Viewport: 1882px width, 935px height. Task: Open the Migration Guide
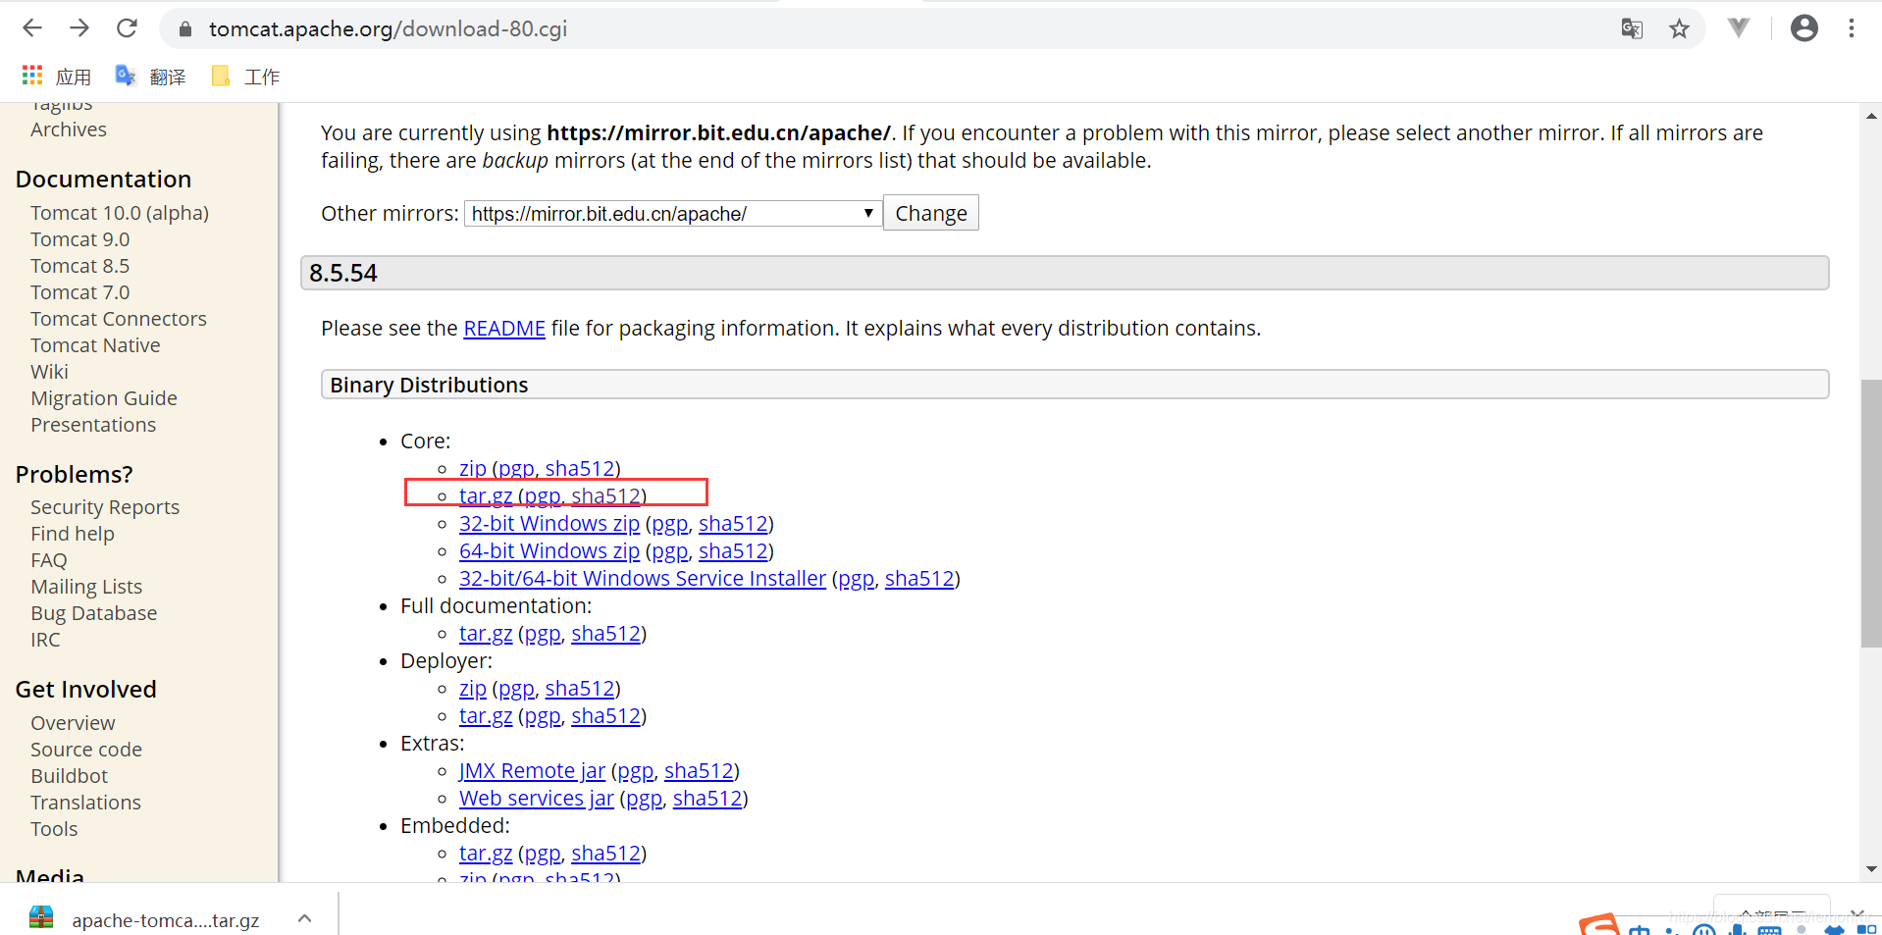click(x=104, y=398)
